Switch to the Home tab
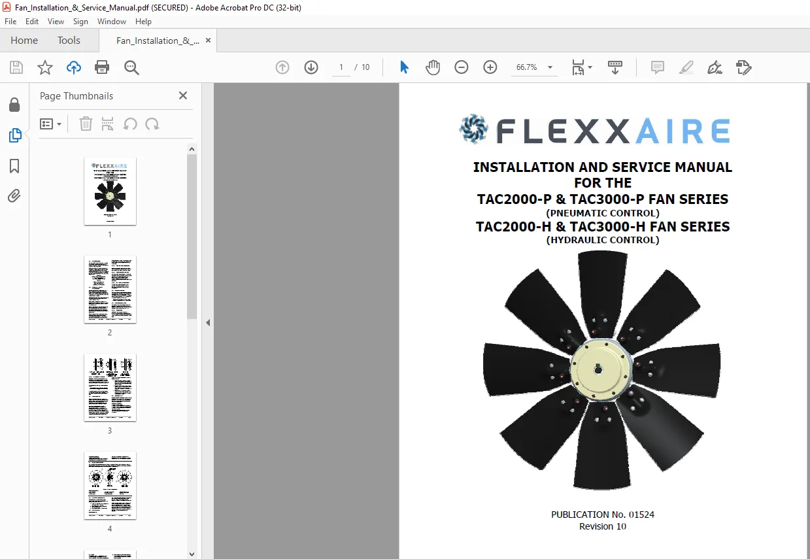Image resolution: width=810 pixels, height=559 pixels. tap(24, 41)
